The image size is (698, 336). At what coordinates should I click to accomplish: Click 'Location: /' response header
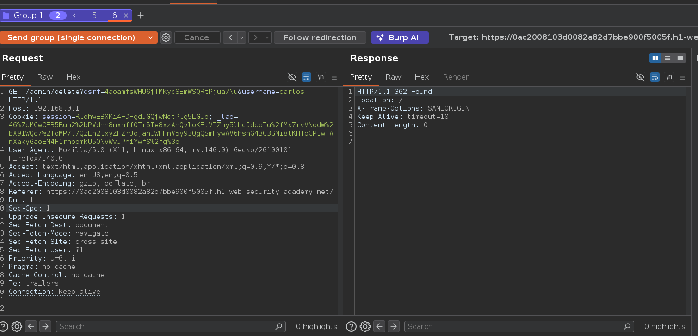pos(380,100)
